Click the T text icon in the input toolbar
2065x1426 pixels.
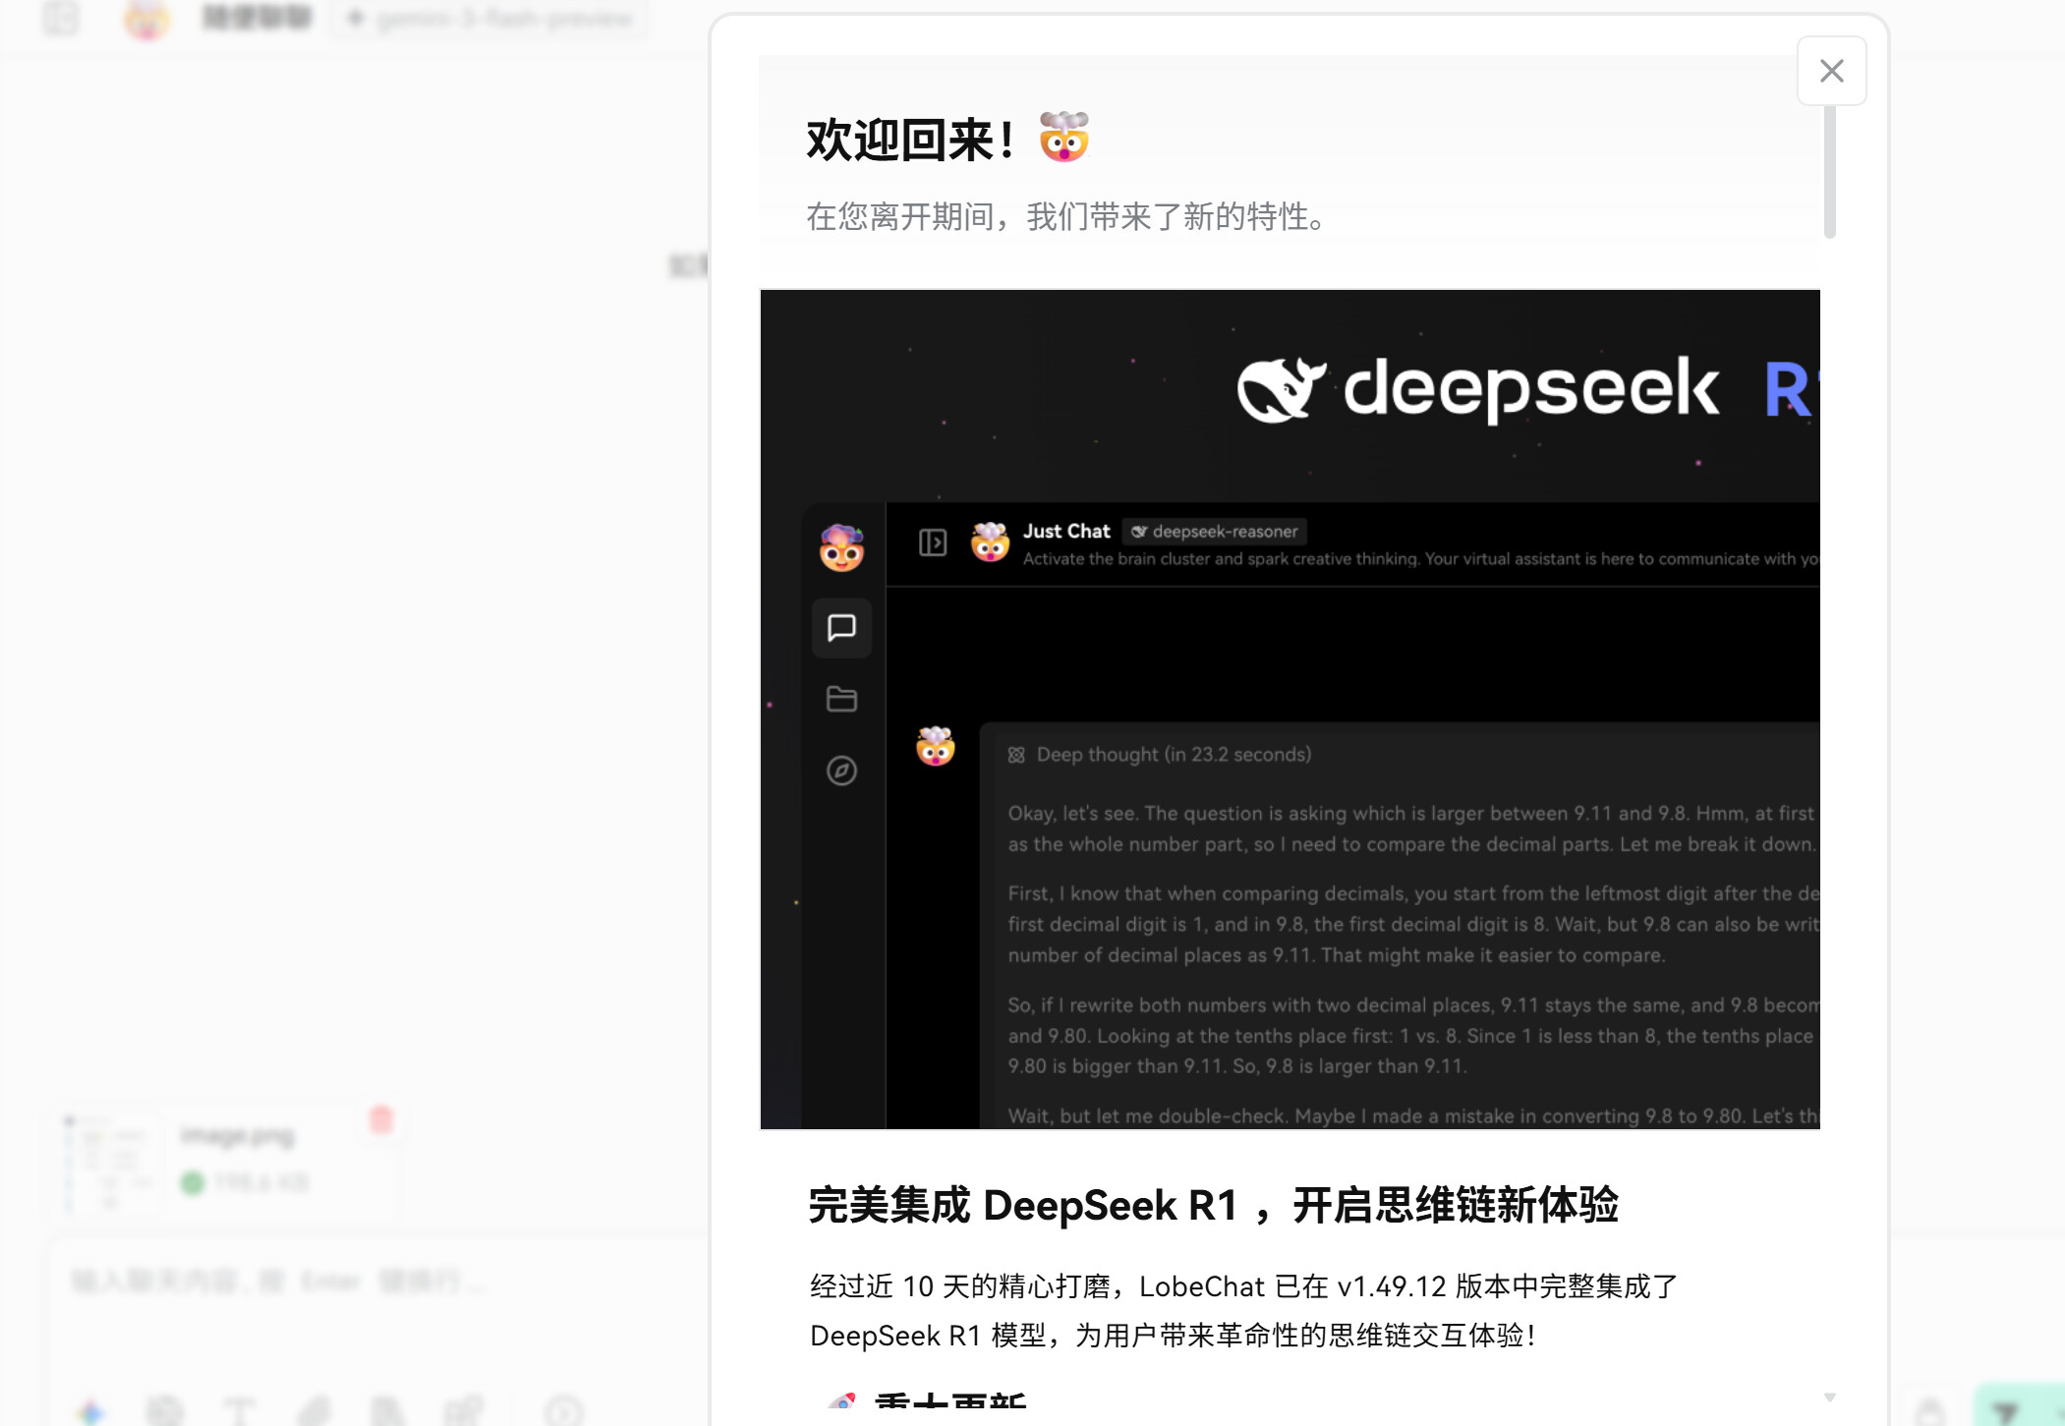point(239,1412)
